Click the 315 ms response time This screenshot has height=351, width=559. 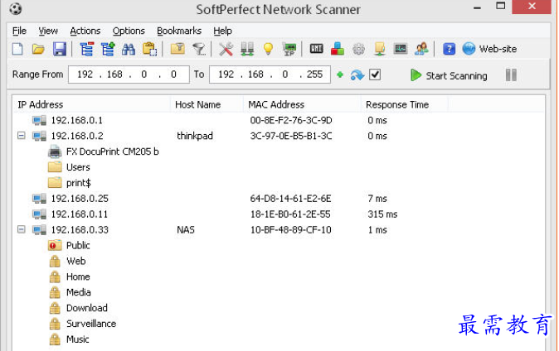click(x=382, y=214)
